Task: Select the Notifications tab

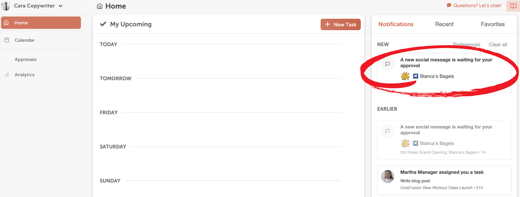Action: coord(396,24)
